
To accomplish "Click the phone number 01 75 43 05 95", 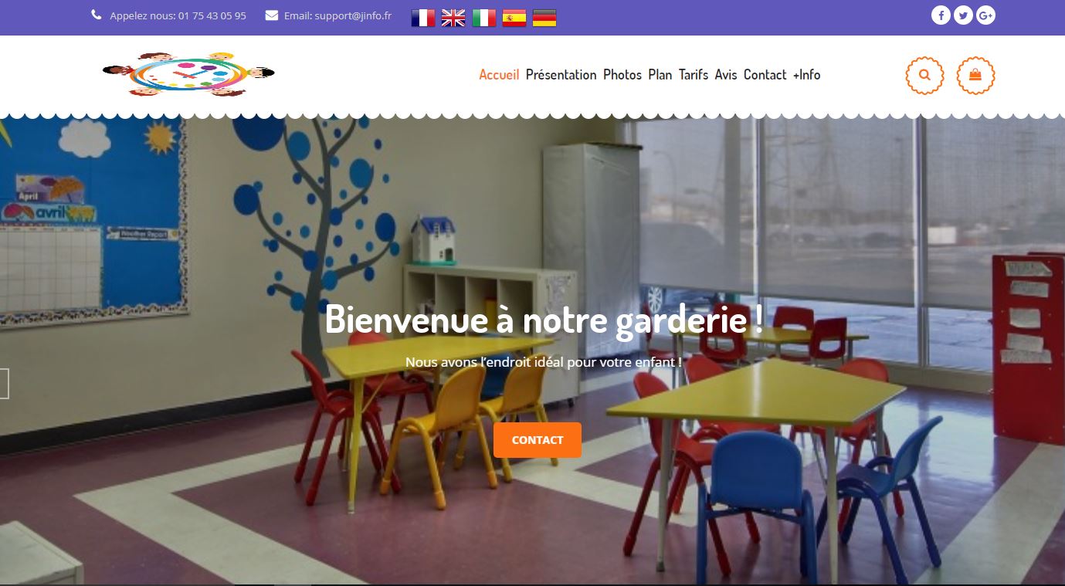I will [x=212, y=15].
